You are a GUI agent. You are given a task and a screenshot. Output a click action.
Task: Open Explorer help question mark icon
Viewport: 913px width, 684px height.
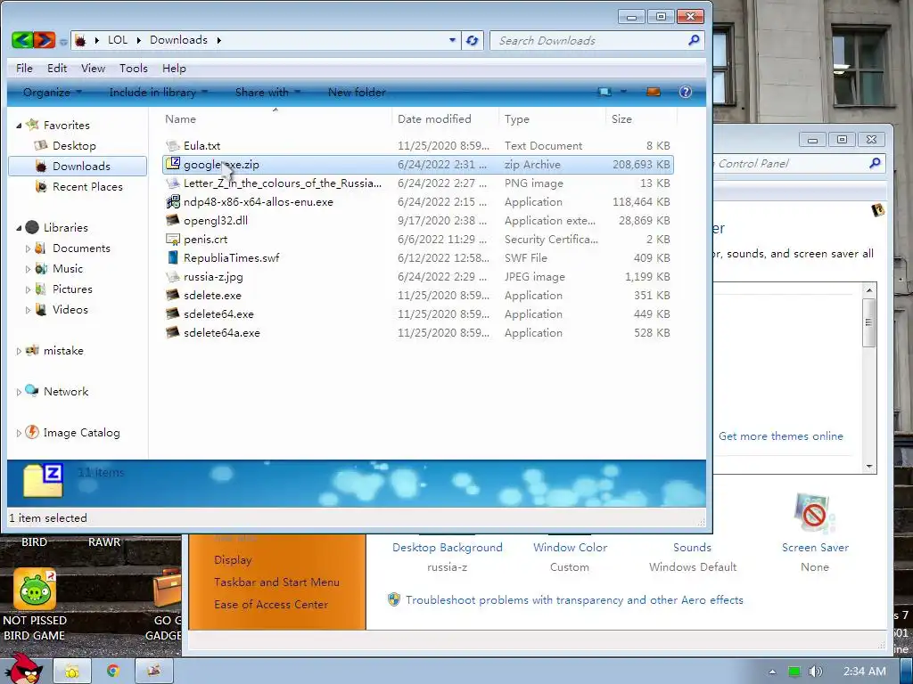[x=686, y=92]
